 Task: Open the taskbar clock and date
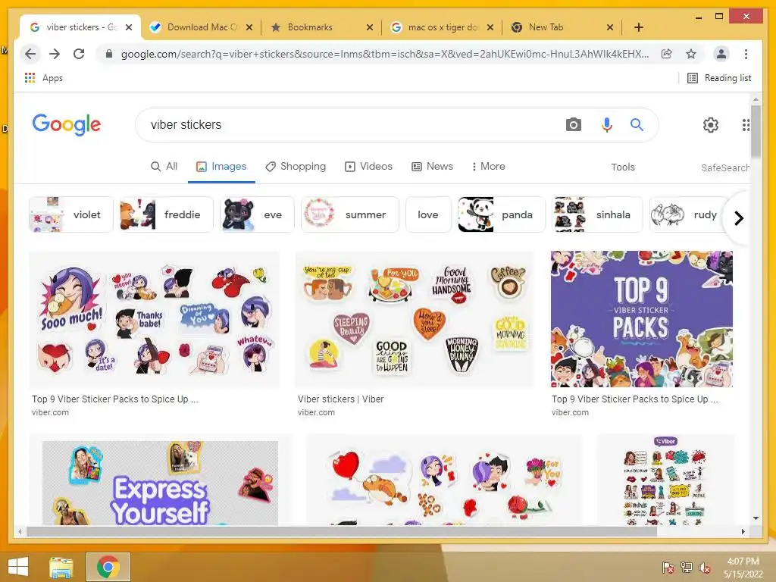click(743, 568)
